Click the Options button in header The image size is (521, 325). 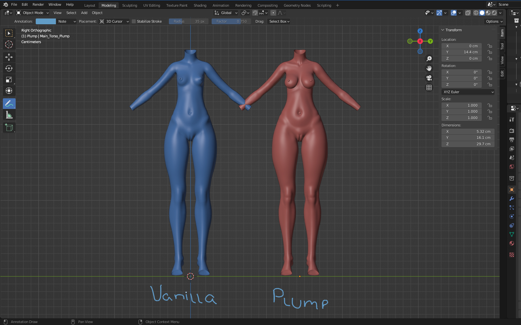click(x=494, y=21)
